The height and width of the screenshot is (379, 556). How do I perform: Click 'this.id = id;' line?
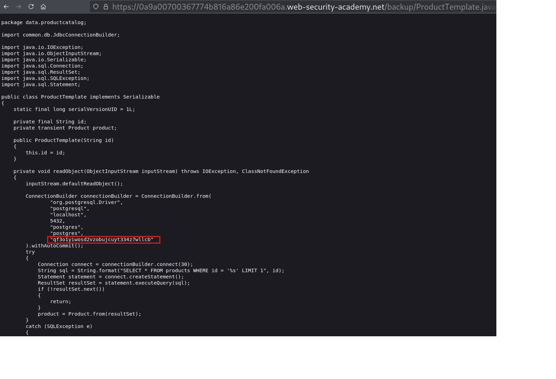[x=45, y=153]
